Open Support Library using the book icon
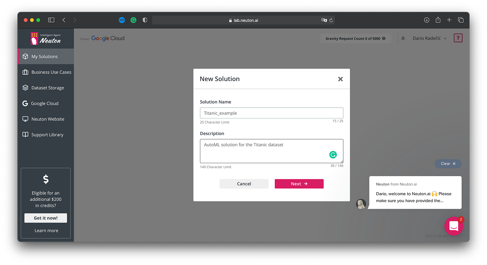 [25, 134]
